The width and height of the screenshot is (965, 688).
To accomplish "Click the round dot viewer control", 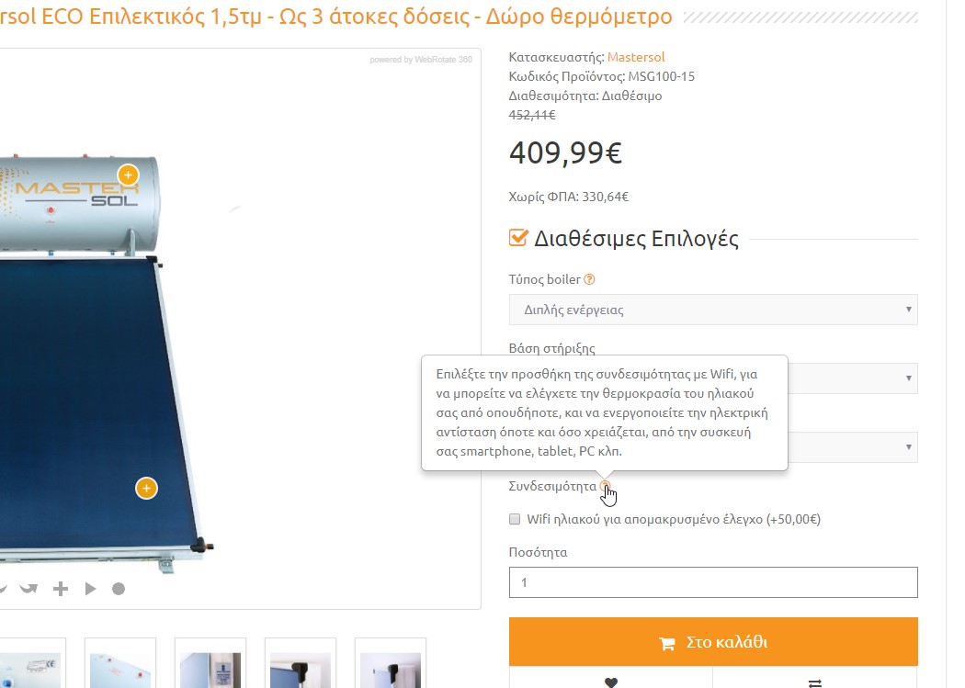I will 119,589.
